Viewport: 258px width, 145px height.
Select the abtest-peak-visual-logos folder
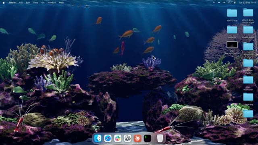pos(248,12)
